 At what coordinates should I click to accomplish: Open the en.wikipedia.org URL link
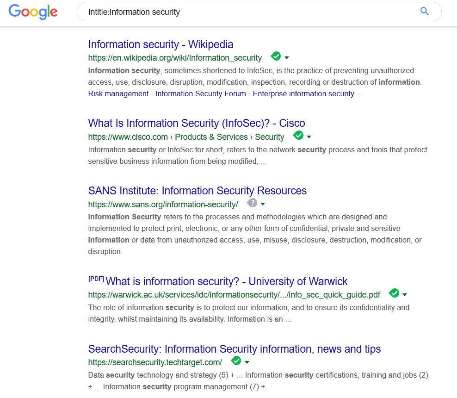tap(174, 58)
